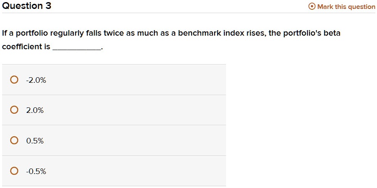Click the Mark this question bullseye icon
The image size is (377, 188).
click(x=312, y=6)
